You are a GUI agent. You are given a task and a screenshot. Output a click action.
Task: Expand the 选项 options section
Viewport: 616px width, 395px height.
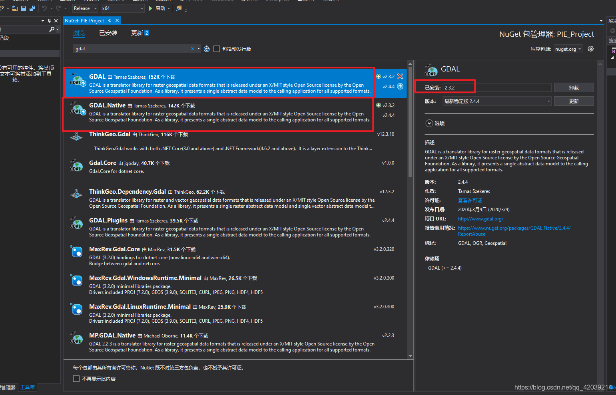tap(429, 123)
